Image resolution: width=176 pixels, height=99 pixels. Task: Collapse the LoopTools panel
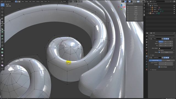[127, 4]
